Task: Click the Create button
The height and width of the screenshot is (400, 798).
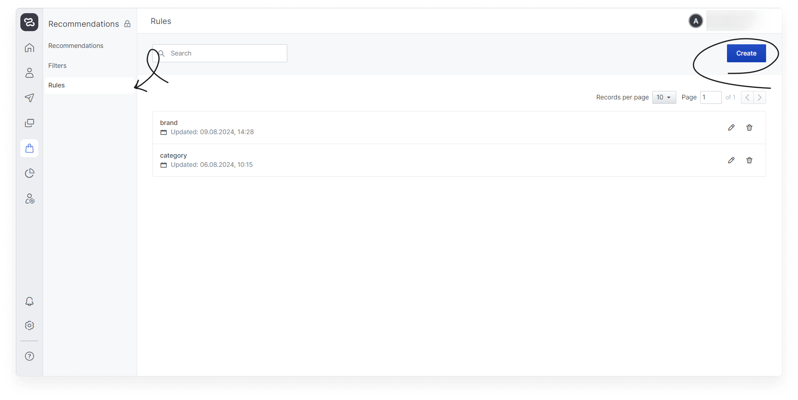Action: (x=746, y=53)
